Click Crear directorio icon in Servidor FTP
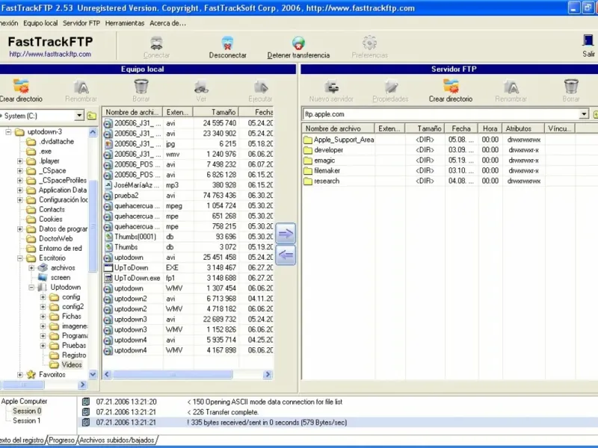The image size is (598, 448). tap(451, 86)
